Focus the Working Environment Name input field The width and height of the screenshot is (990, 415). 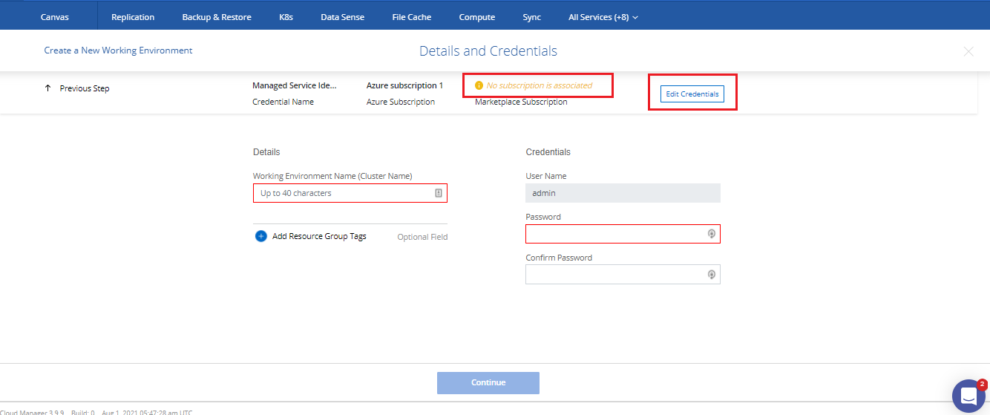point(341,193)
